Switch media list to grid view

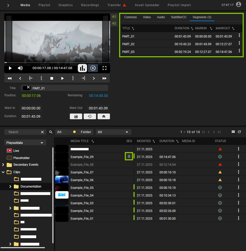(x=233, y=132)
